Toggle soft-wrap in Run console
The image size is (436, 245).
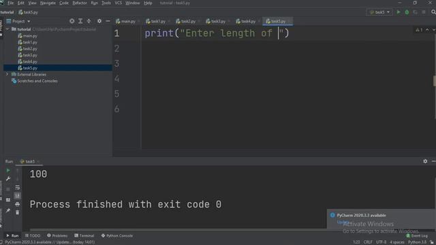[17, 188]
